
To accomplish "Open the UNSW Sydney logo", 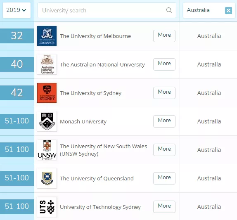I will (x=47, y=150).
